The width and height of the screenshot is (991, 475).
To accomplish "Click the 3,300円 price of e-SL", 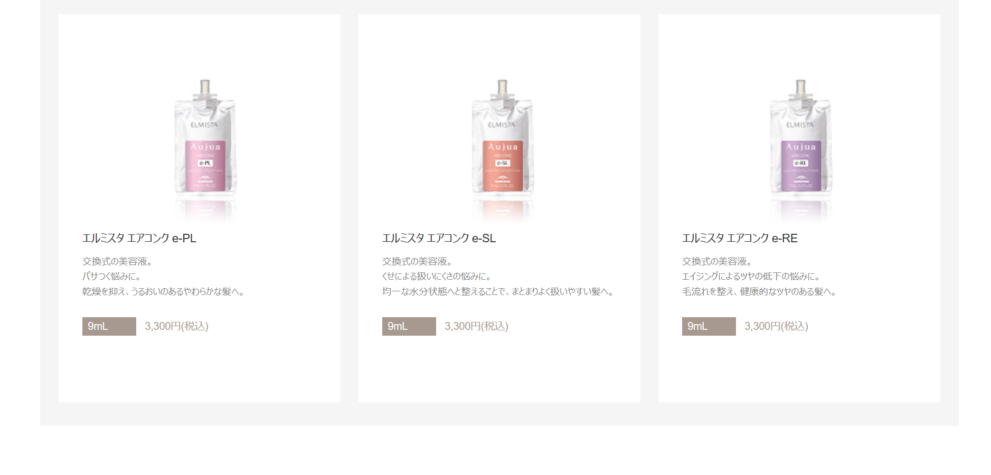I will pos(477,326).
